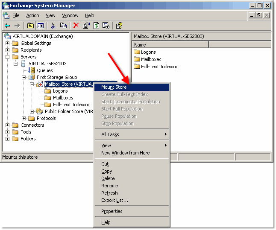Click the Help toolbar icon
The image size is (276, 230).
click(119, 26)
